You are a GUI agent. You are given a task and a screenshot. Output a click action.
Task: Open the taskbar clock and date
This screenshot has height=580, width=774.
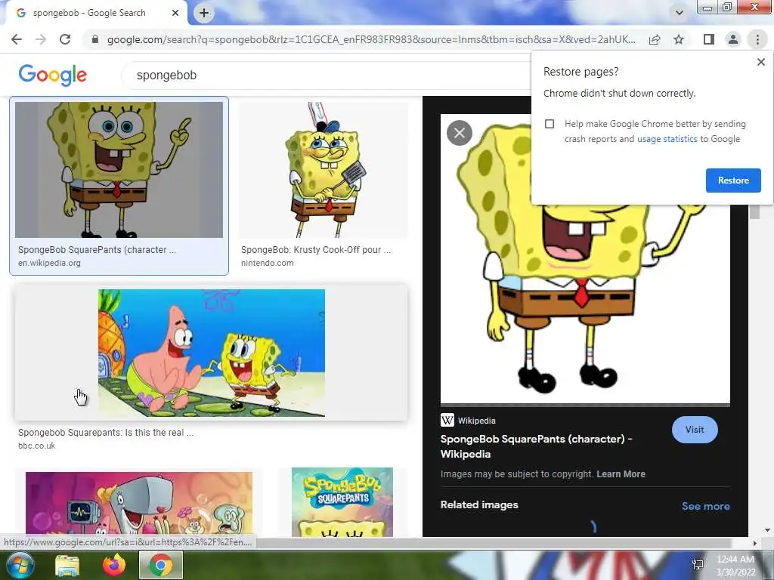pos(736,565)
